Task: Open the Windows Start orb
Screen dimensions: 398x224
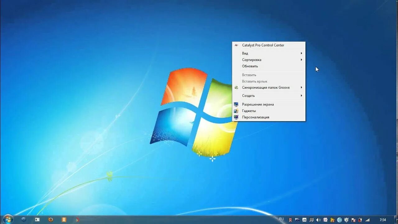Action: click(x=7, y=219)
